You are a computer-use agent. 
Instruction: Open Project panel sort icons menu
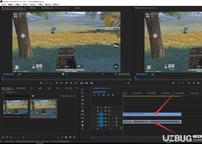tap(23, 137)
